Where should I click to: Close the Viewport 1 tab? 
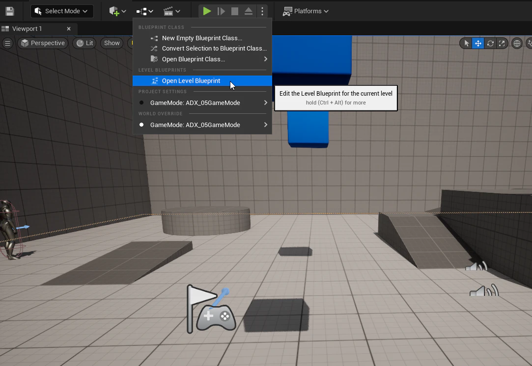click(69, 29)
